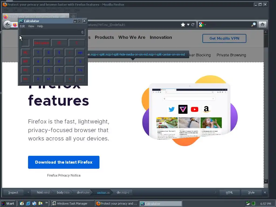The image size is (276, 207).
Task: Bookmark page with the star icon
Action: pos(183,25)
